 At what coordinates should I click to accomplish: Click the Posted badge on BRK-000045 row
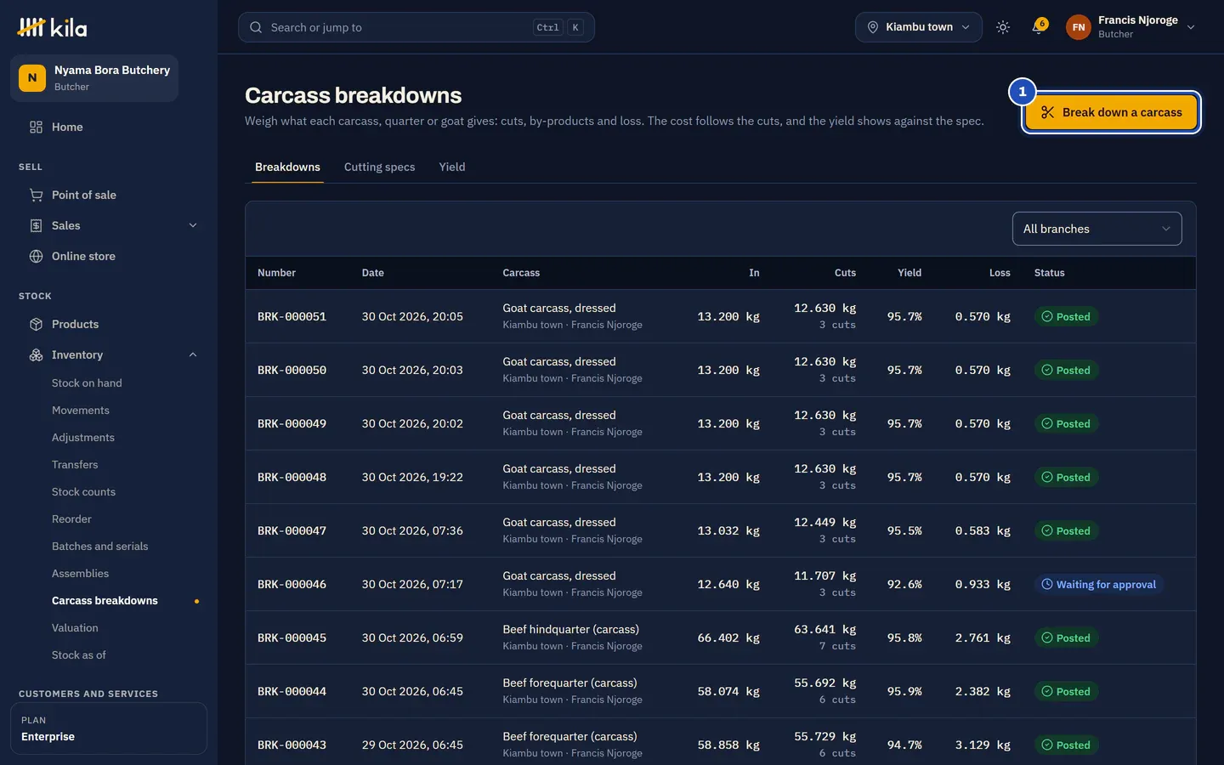click(1067, 637)
